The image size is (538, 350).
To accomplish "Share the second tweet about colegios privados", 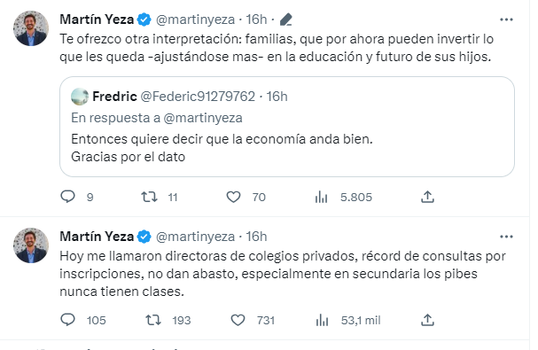I will 427,320.
